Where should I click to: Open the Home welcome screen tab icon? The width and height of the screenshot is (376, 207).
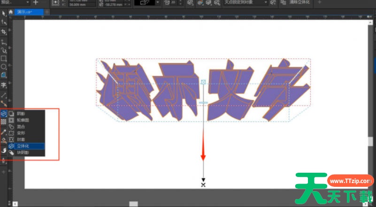click(x=11, y=12)
